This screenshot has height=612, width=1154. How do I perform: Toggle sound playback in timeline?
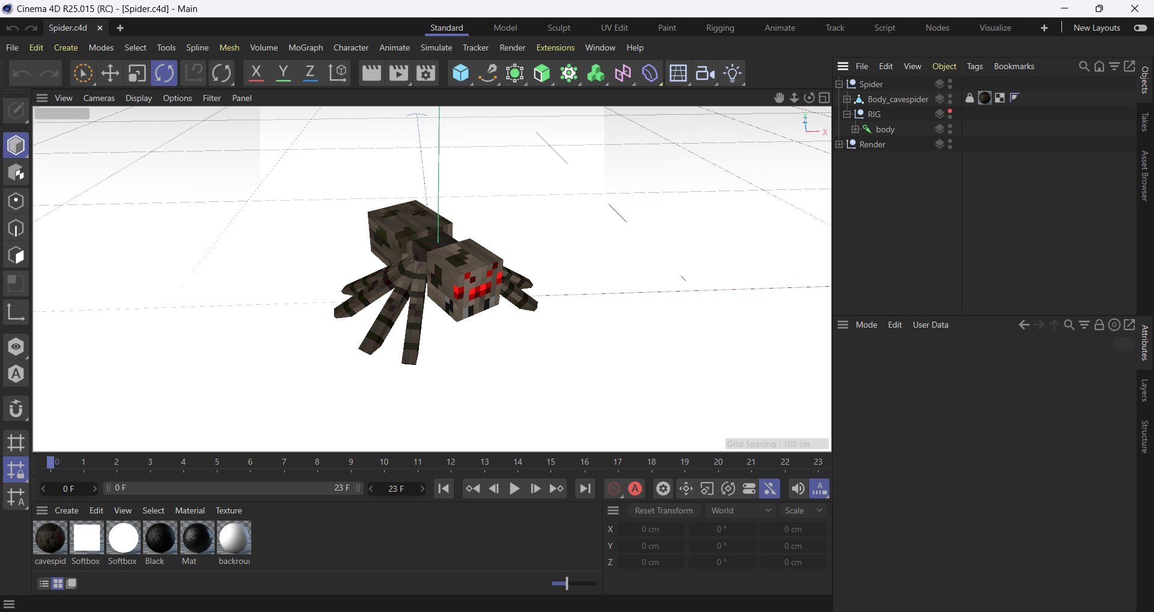click(798, 489)
